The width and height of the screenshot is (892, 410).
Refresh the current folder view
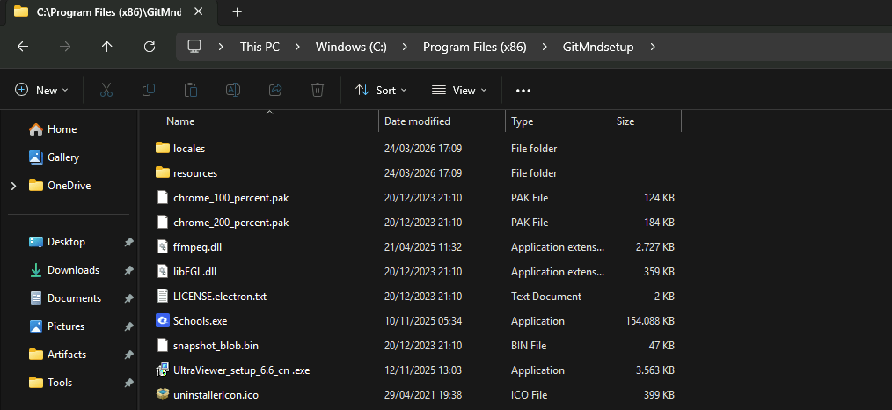coord(150,47)
